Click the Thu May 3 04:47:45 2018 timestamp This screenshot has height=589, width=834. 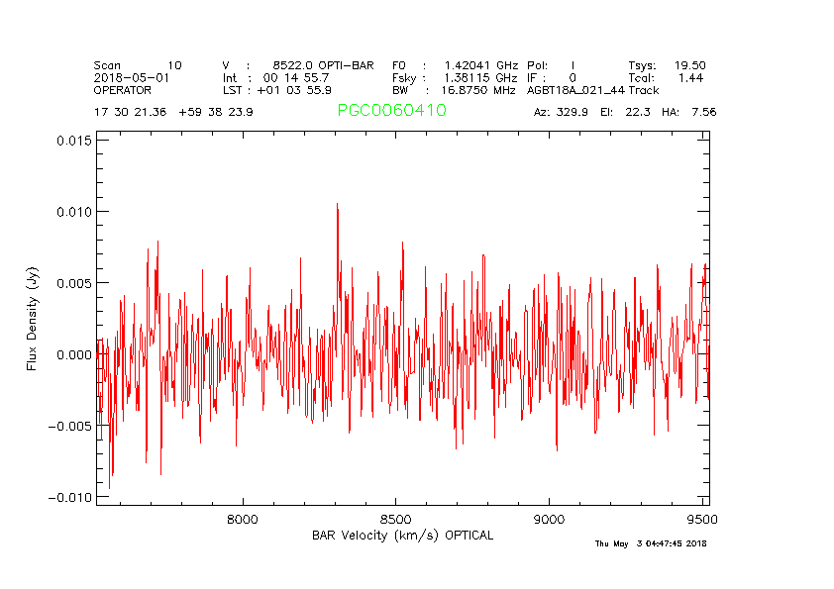[x=651, y=543]
